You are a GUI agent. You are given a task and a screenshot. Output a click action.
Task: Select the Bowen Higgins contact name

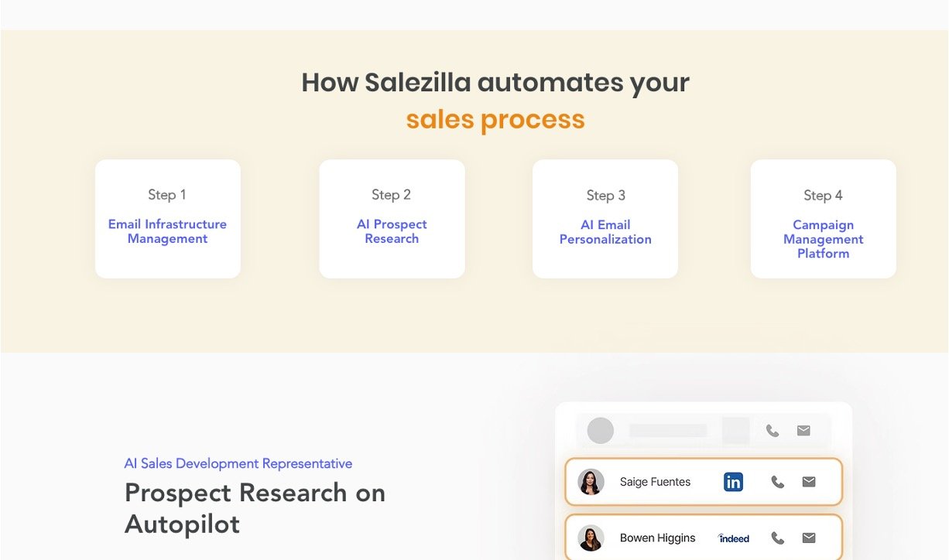pos(657,538)
